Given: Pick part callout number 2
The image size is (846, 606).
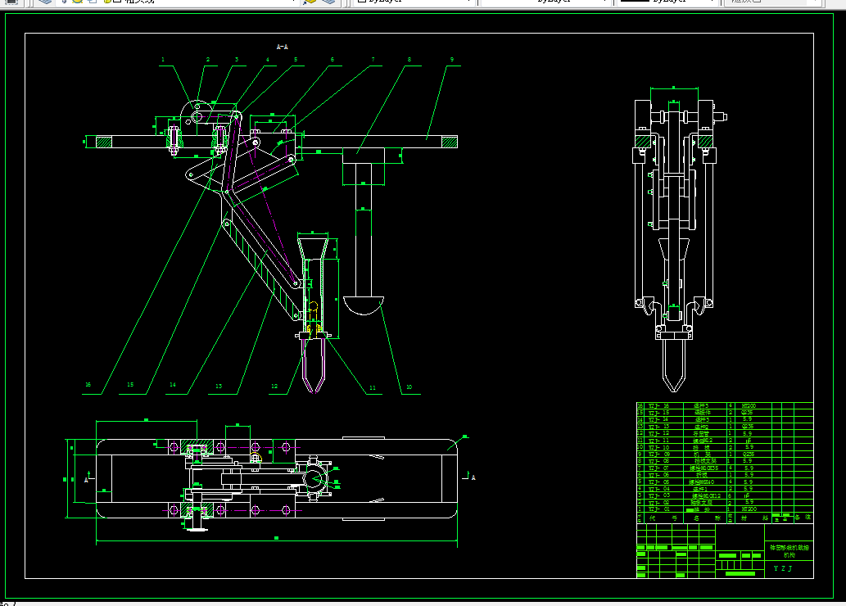Looking at the screenshot, I should click(x=208, y=60).
